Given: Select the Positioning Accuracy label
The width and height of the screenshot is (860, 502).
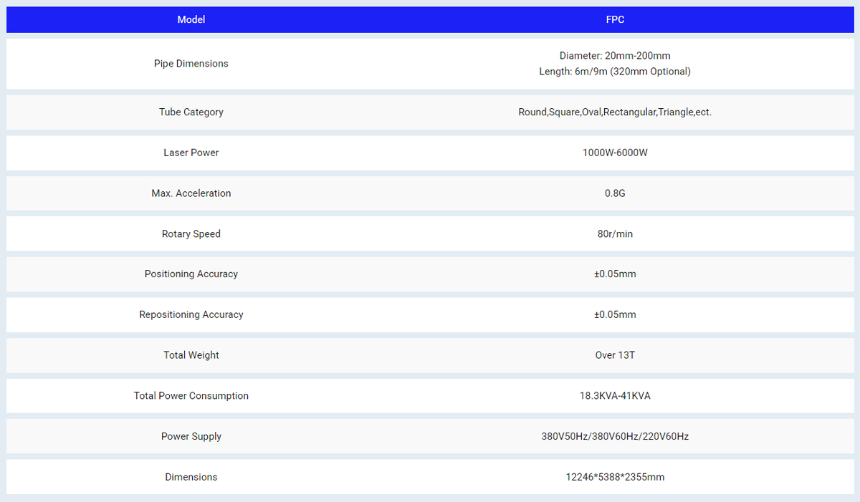Looking at the screenshot, I should [191, 274].
